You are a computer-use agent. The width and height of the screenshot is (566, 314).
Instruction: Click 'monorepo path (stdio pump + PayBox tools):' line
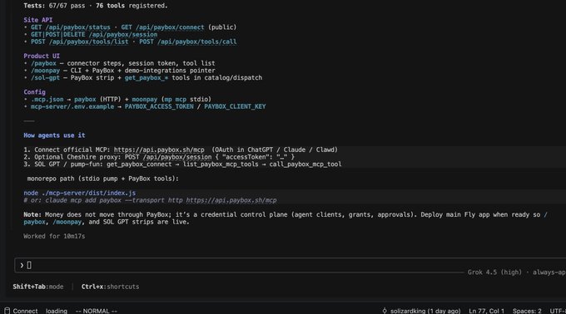[103, 179]
